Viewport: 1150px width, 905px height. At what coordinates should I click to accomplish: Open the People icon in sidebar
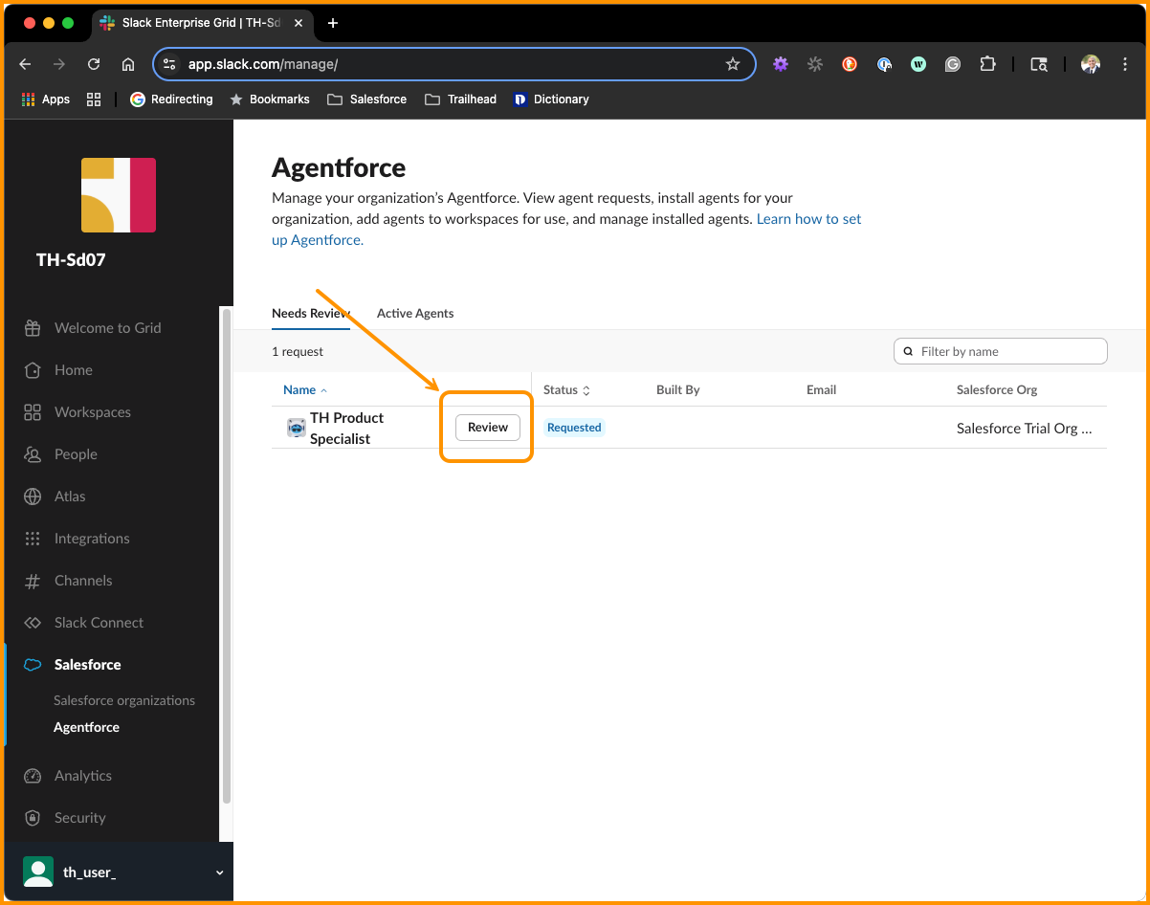(33, 454)
